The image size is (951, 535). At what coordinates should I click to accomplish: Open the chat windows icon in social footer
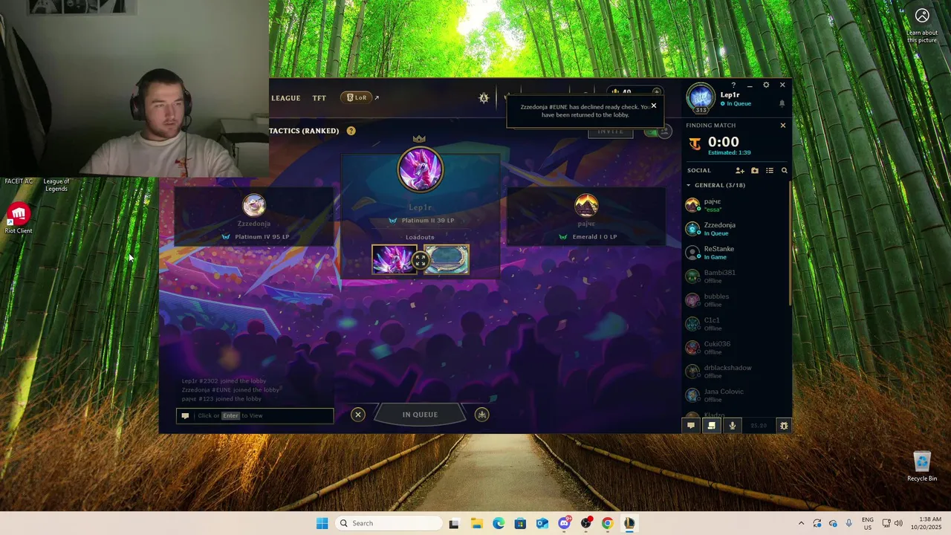[712, 426]
